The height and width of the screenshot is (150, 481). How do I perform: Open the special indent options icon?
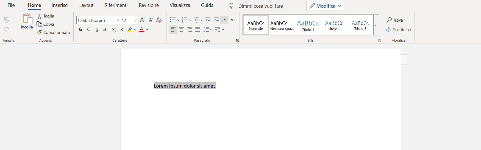[218, 29]
